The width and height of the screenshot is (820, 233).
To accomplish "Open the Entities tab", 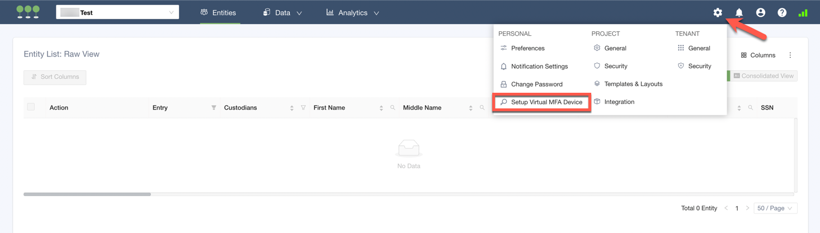I will point(218,12).
